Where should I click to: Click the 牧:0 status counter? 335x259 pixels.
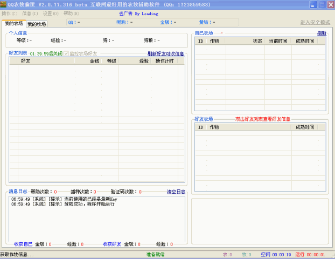point(246,255)
